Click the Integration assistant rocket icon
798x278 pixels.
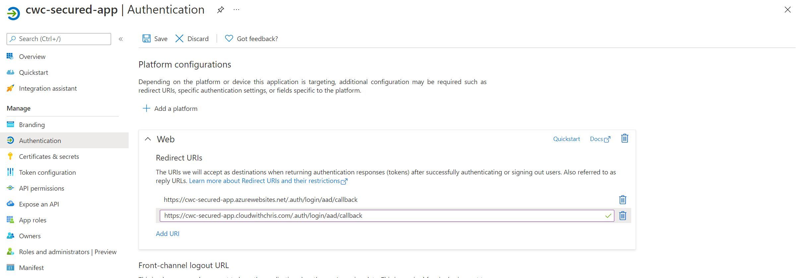(x=10, y=88)
